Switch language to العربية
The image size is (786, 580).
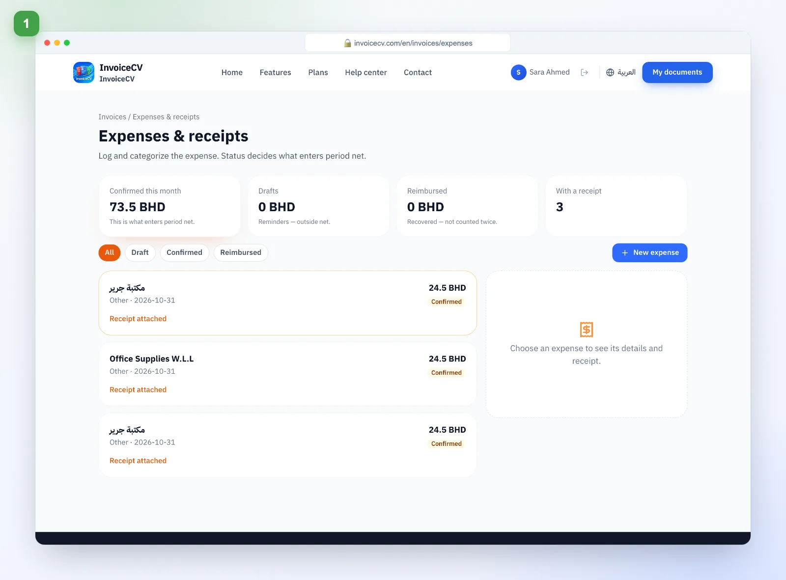(626, 72)
